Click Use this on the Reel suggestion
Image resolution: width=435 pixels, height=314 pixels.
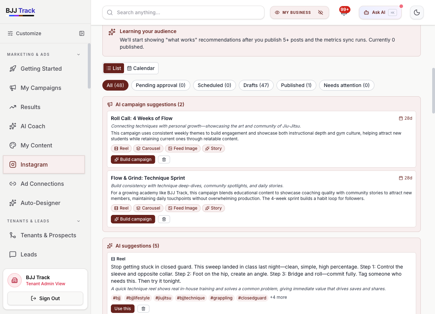pyautogui.click(x=123, y=309)
